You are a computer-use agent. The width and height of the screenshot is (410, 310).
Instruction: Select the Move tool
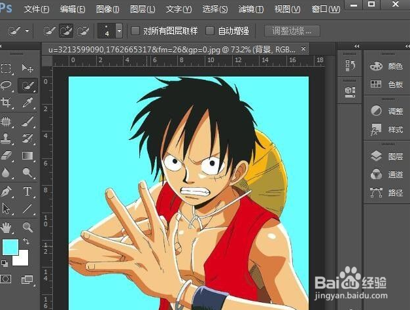27,69
